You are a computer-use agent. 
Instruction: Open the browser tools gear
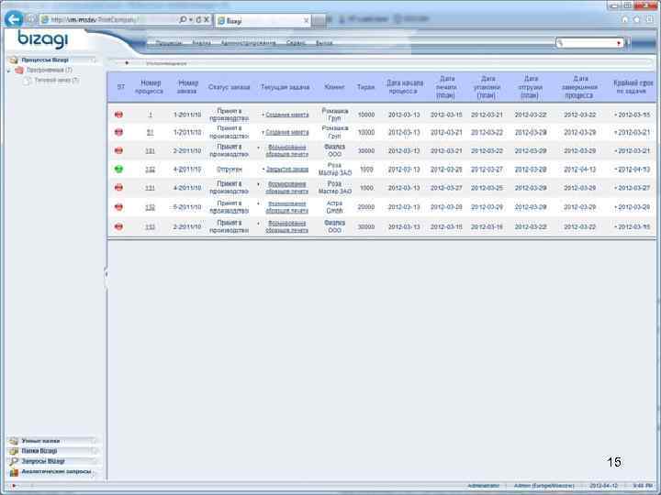650,19
